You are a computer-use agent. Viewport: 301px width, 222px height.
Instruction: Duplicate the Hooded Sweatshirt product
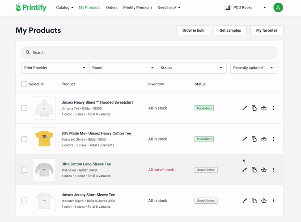pyautogui.click(x=254, y=108)
